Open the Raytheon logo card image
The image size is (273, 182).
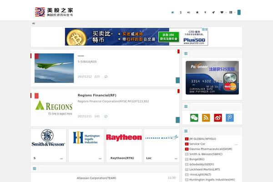click(124, 137)
